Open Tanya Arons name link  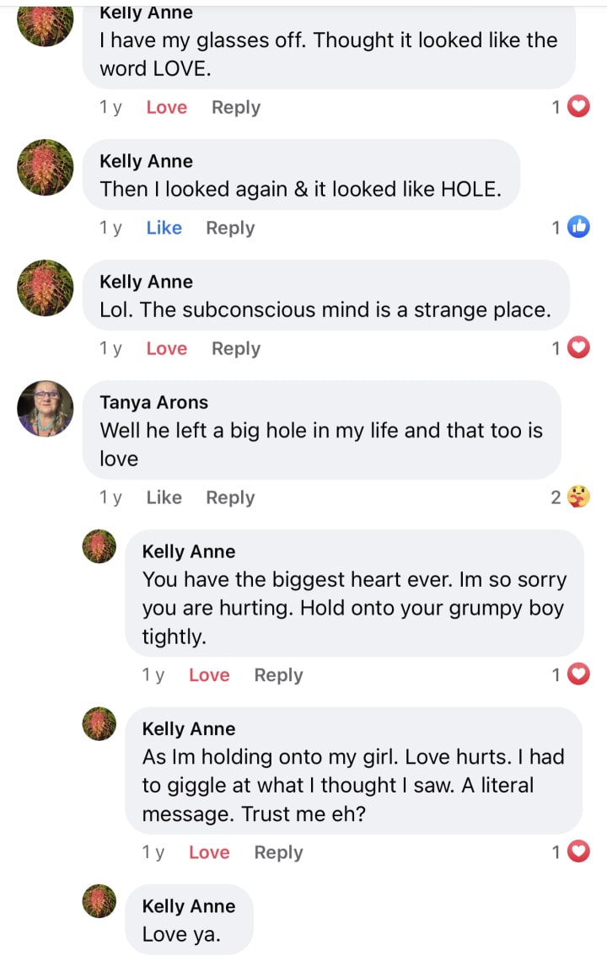pos(153,402)
